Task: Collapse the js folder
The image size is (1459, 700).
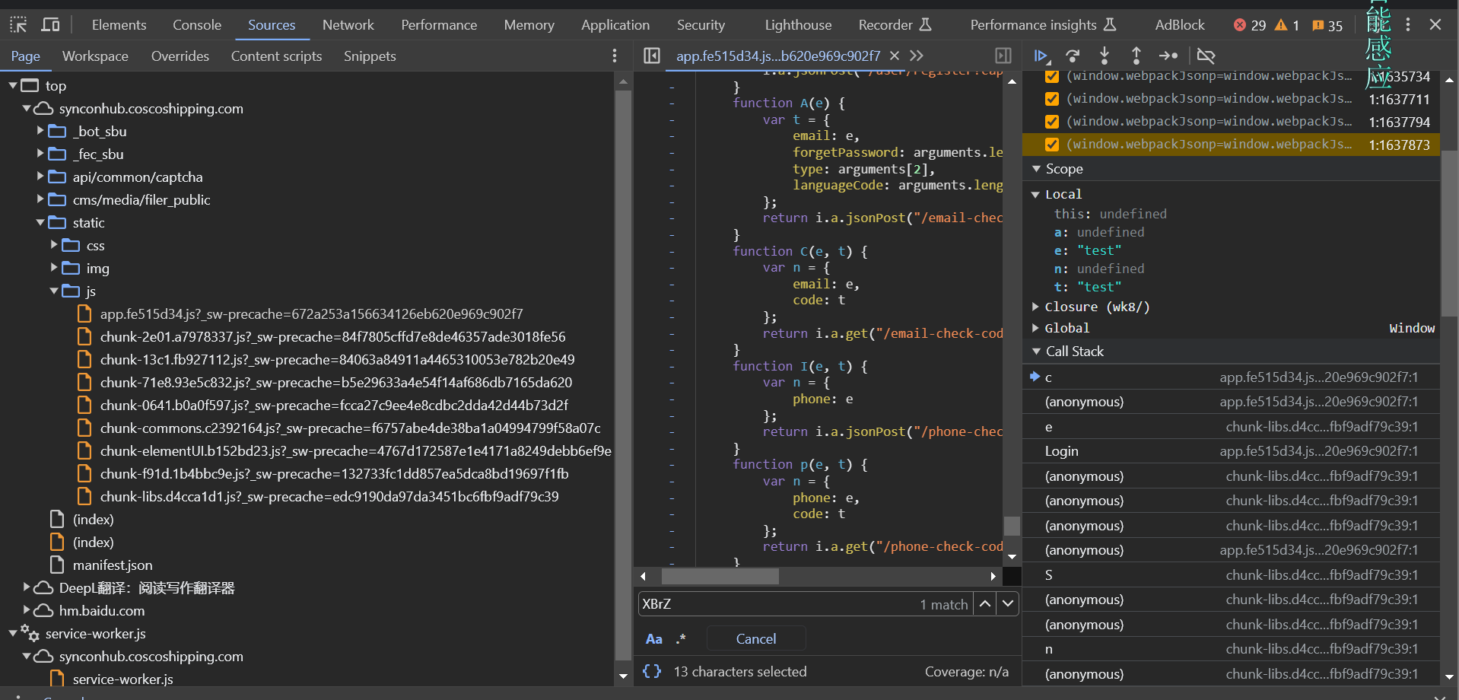Action: point(54,291)
